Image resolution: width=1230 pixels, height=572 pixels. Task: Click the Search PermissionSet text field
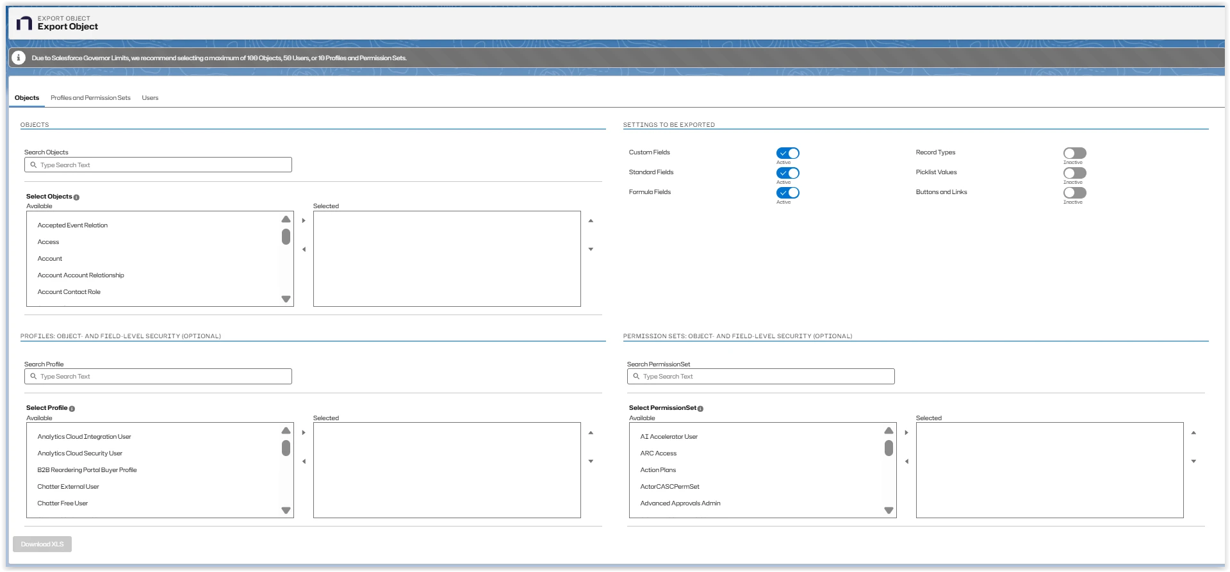[760, 377]
